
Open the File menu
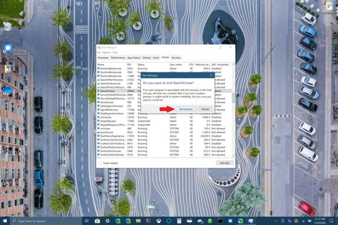tap(99, 52)
